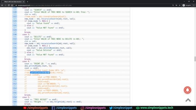The width and height of the screenshot is (196, 110).
Task: Click "Enter VALUE of TREE NODE to SEARCH" line
Action: (57, 12)
